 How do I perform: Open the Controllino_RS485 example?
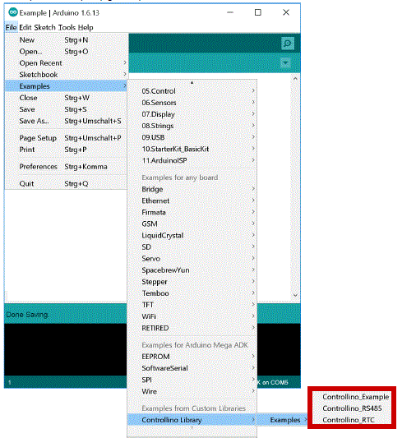pyautogui.click(x=352, y=408)
